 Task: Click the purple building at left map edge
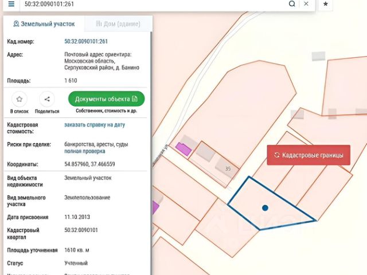coord(155,207)
